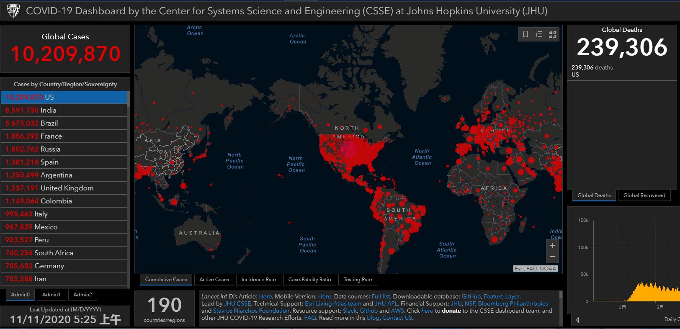The width and height of the screenshot is (680, 329).
Task: Select the Admin1 tab
Action: click(51, 295)
